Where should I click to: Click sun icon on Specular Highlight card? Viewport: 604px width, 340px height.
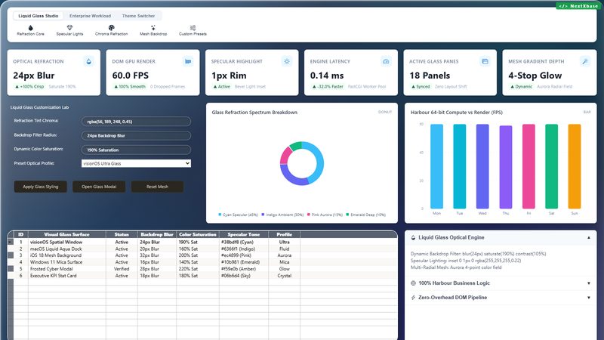[287, 61]
